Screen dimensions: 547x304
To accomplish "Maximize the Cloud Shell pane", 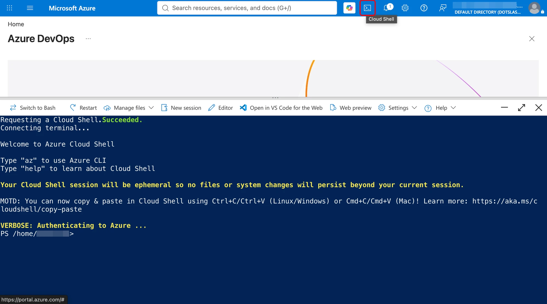I will pyautogui.click(x=522, y=108).
